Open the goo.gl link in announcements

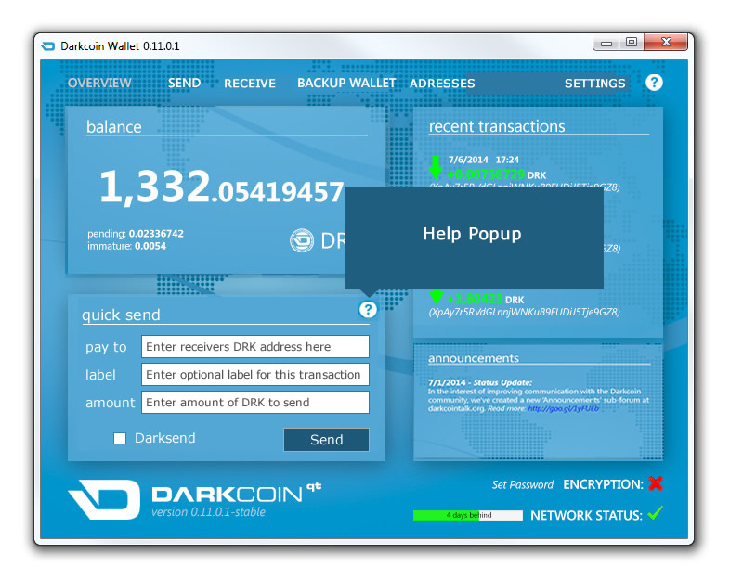click(x=563, y=408)
